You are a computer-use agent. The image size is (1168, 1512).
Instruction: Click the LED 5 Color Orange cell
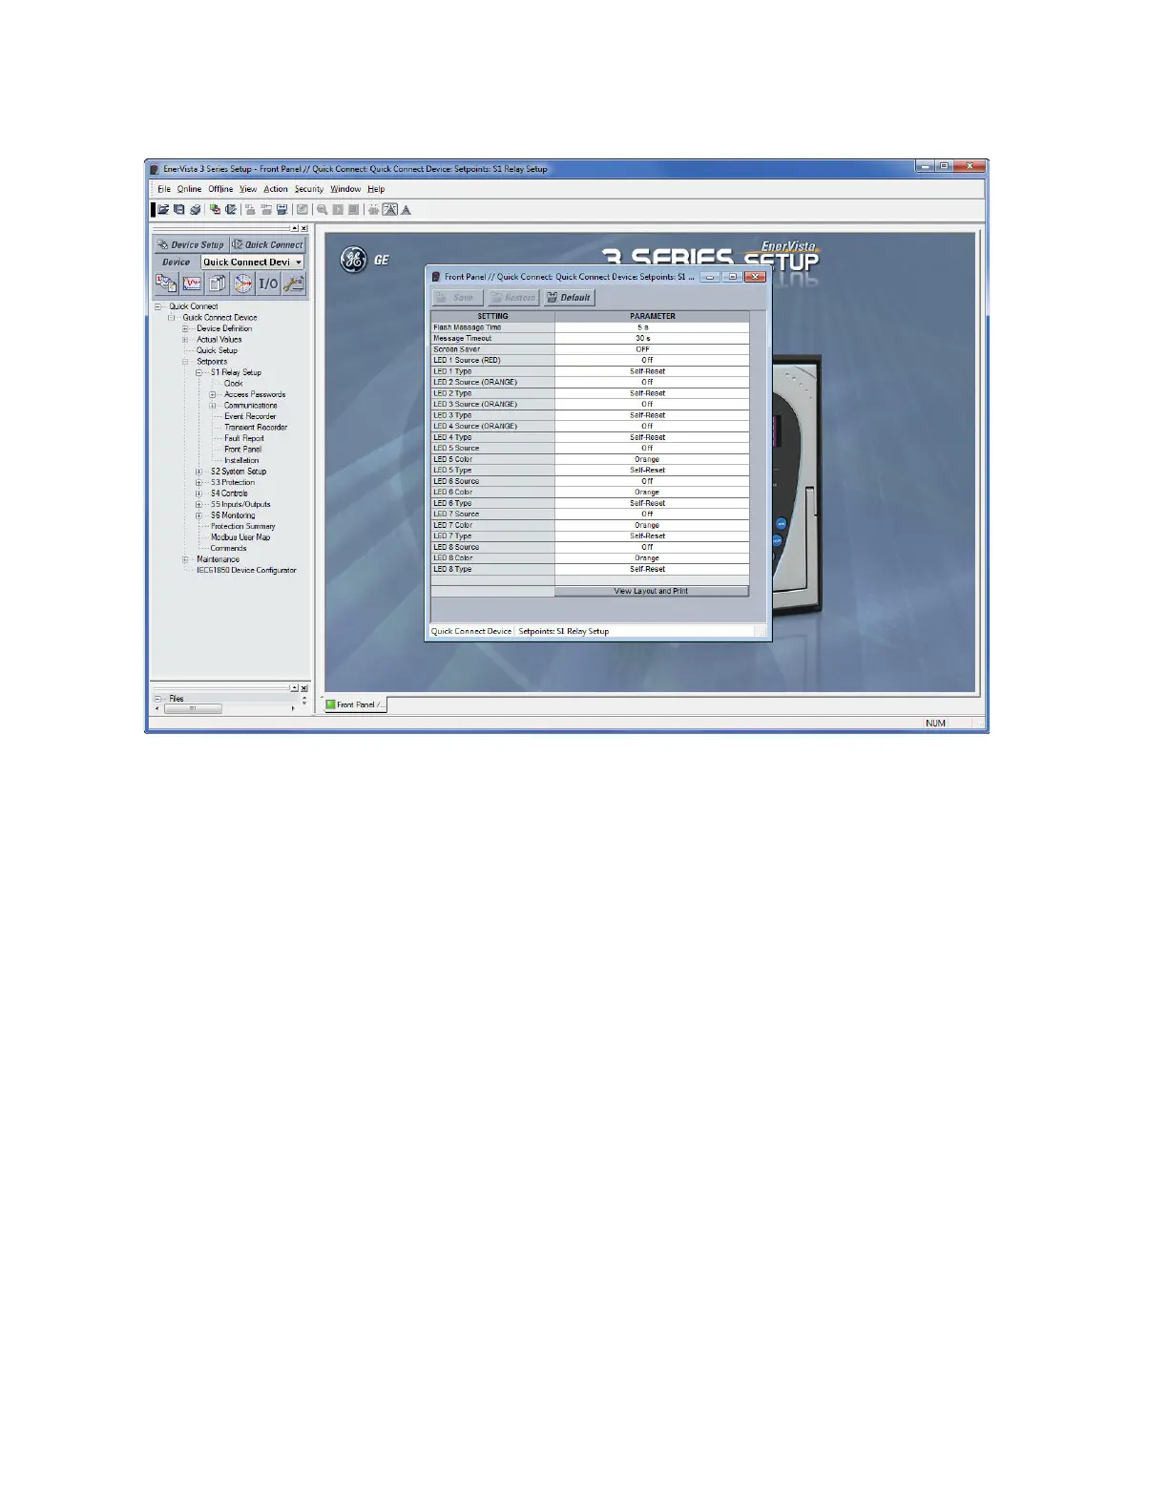click(652, 459)
